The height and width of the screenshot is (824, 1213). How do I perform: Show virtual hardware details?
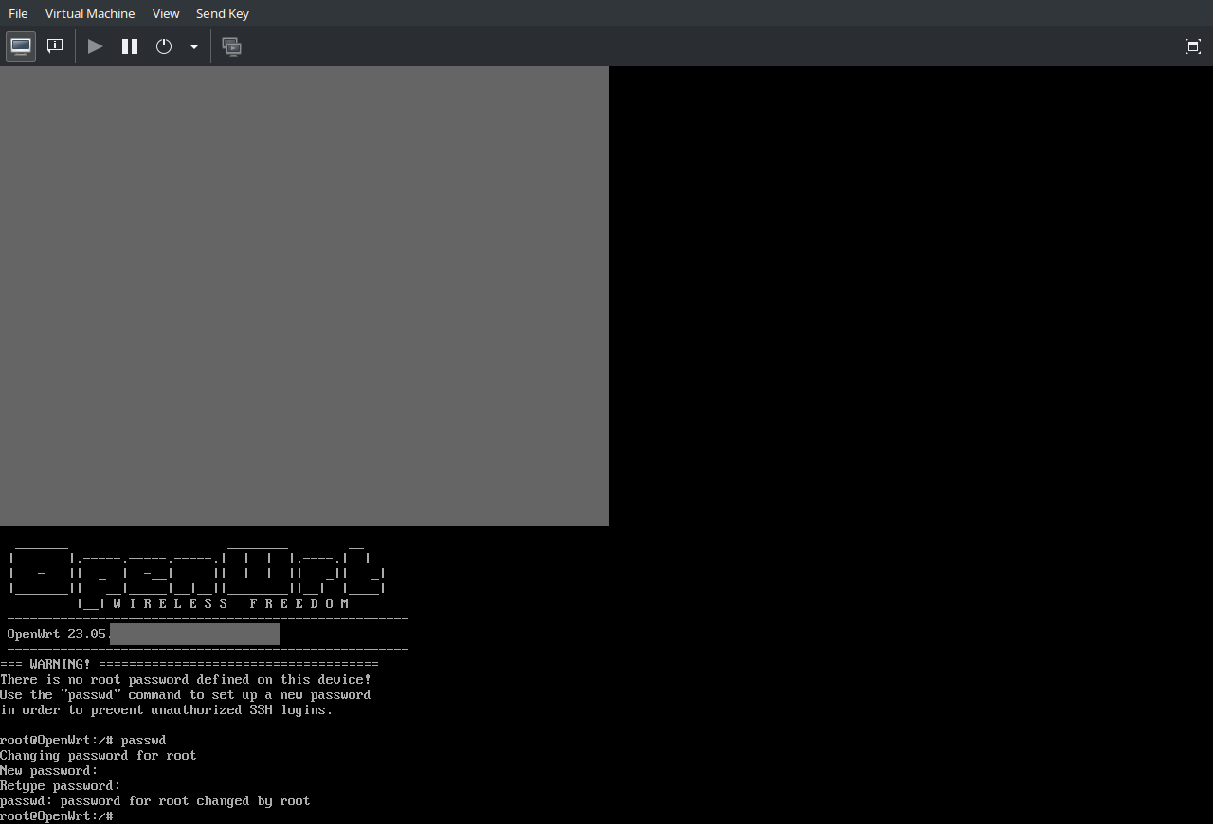click(x=55, y=46)
